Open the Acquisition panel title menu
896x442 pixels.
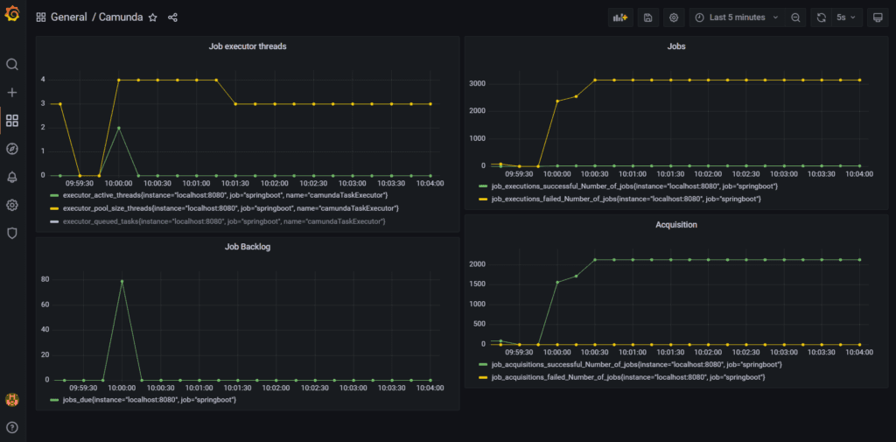coord(676,225)
